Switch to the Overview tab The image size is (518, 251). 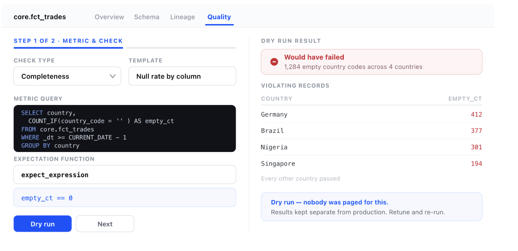(x=109, y=17)
